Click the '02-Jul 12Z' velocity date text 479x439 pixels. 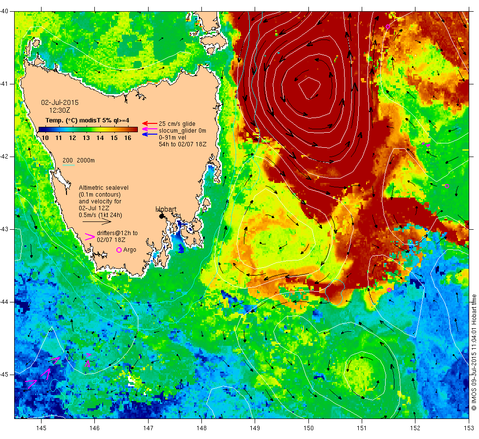point(94,208)
